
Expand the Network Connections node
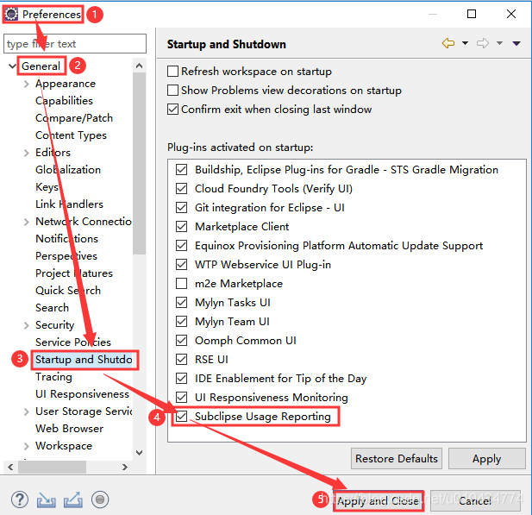27,222
